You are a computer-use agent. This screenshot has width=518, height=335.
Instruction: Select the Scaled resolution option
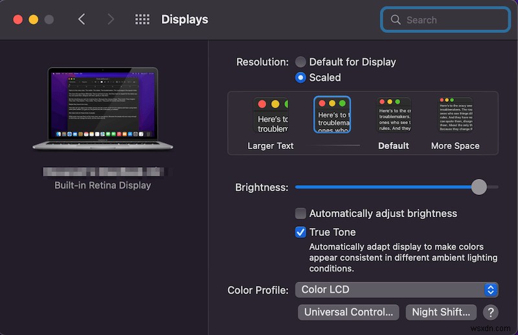pyautogui.click(x=300, y=78)
